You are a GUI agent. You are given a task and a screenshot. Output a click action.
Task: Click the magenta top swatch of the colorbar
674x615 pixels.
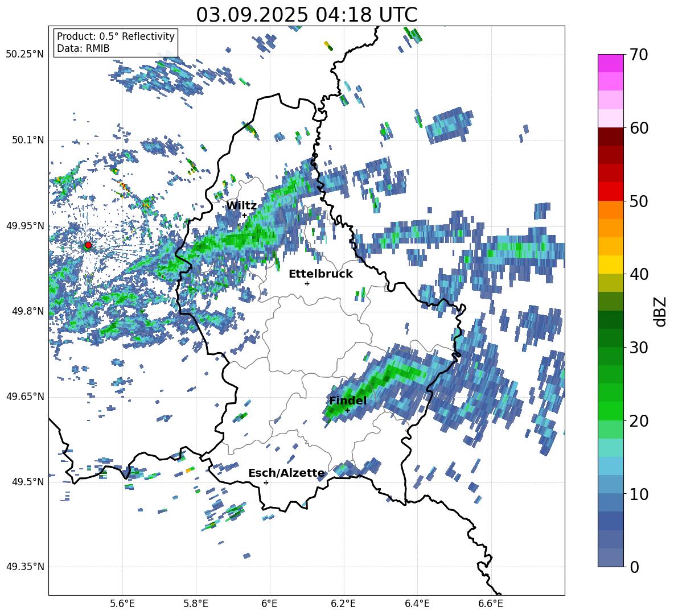coord(610,63)
